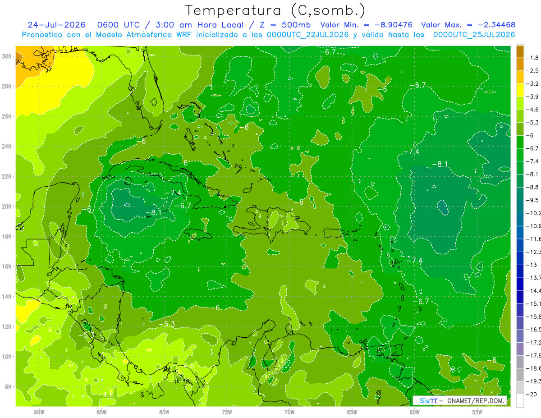541x418 pixels.
Task: Click the "70W" longitude axis label
Action: (x=289, y=413)
